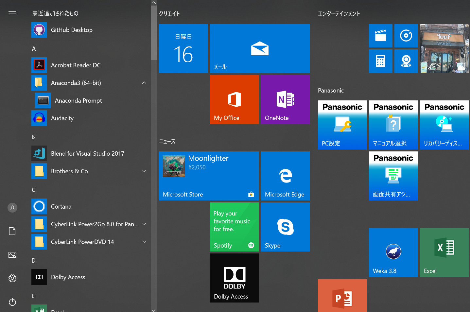Launch the Excel tile
Screen dimensions: 470x312
(x=444, y=252)
